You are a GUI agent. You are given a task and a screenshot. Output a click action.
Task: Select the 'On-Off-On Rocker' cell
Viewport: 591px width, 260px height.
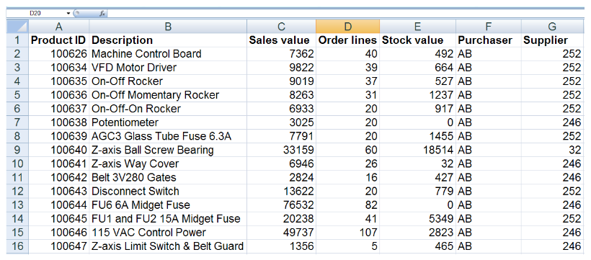point(168,109)
